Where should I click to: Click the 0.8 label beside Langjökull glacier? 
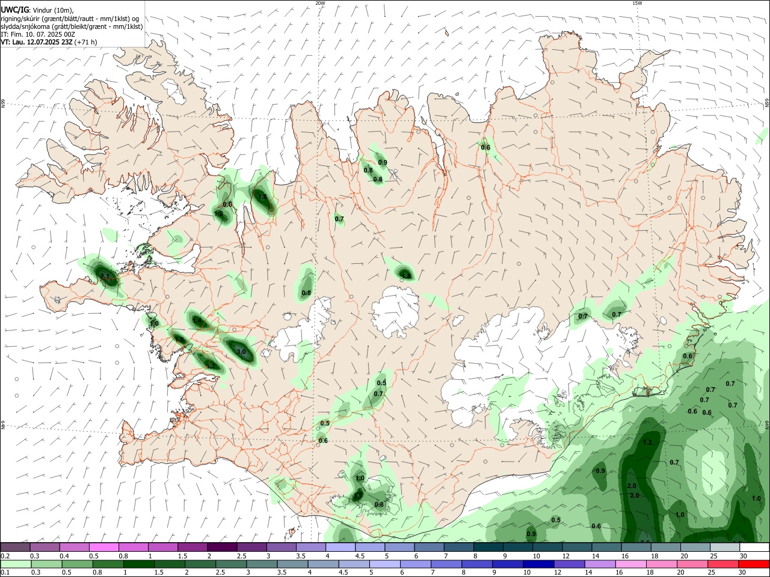[306, 293]
